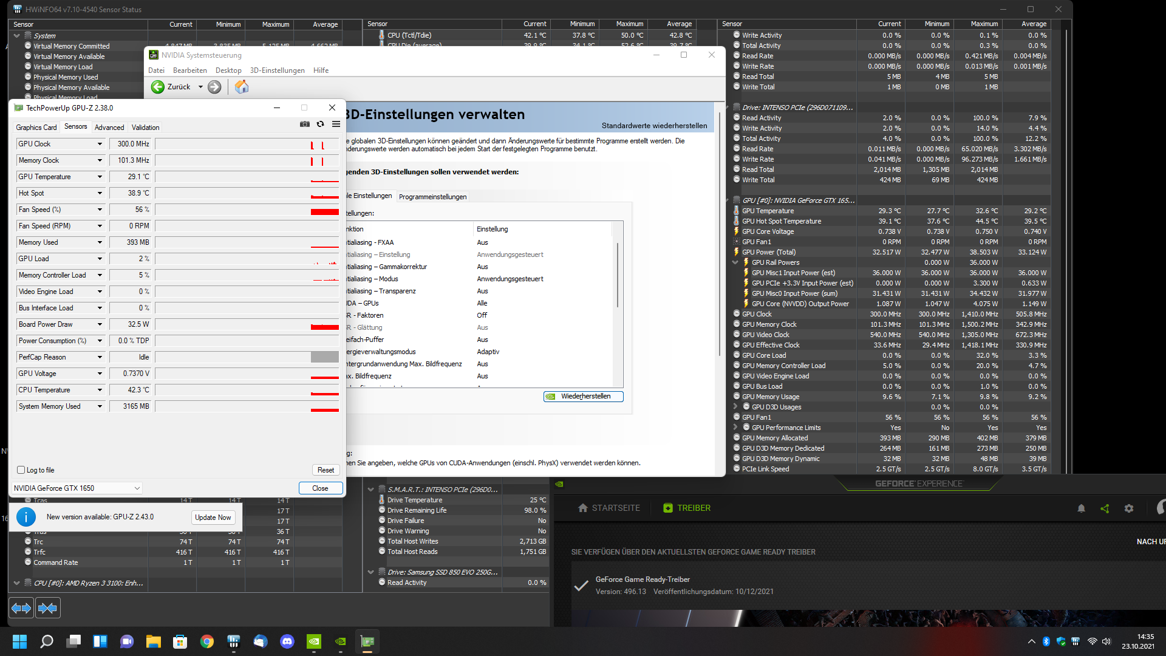This screenshot has width=1166, height=656.
Task: Enable Log to file checkbox in GPU-Z
Action: point(21,470)
